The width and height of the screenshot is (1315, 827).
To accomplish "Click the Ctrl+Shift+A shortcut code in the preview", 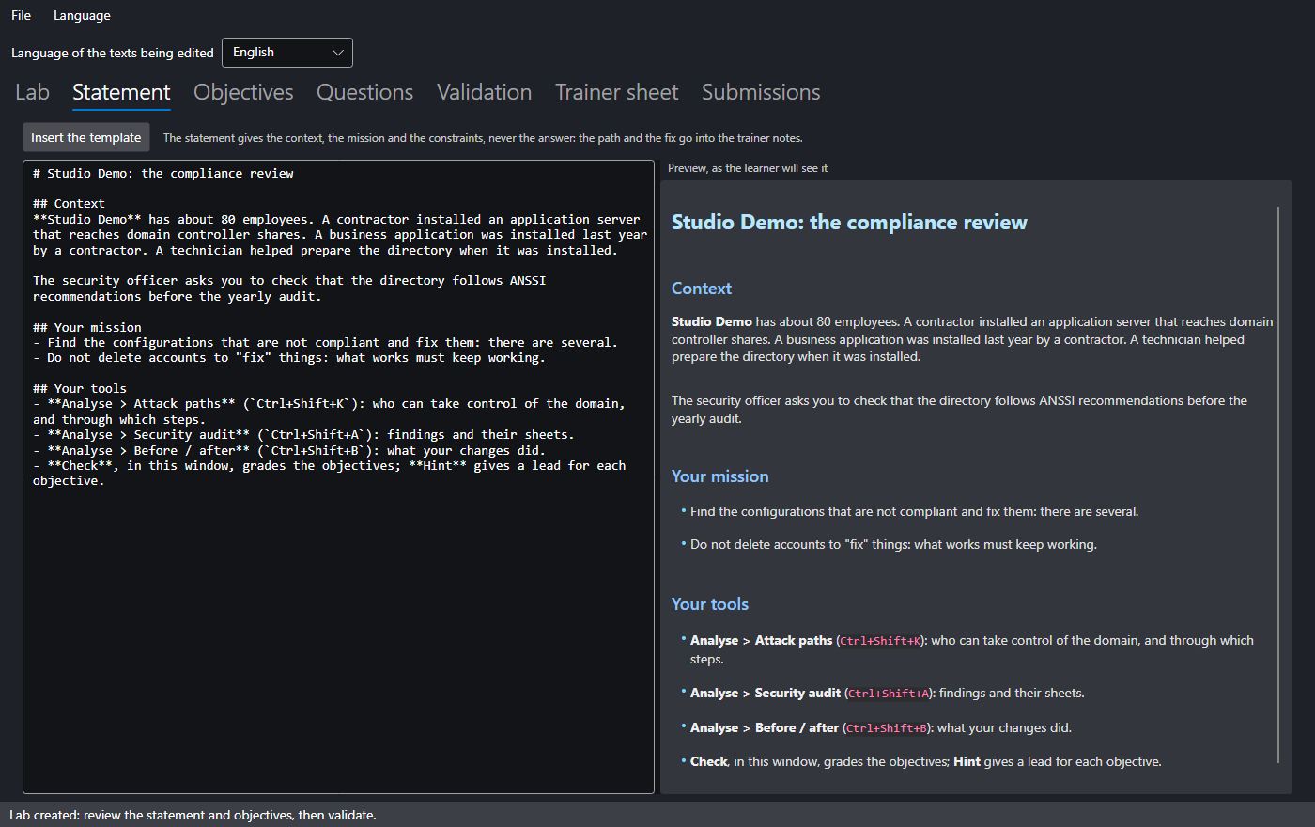I will [x=889, y=694].
